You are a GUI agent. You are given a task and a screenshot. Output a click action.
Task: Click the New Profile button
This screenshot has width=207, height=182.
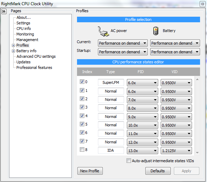click(x=90, y=171)
